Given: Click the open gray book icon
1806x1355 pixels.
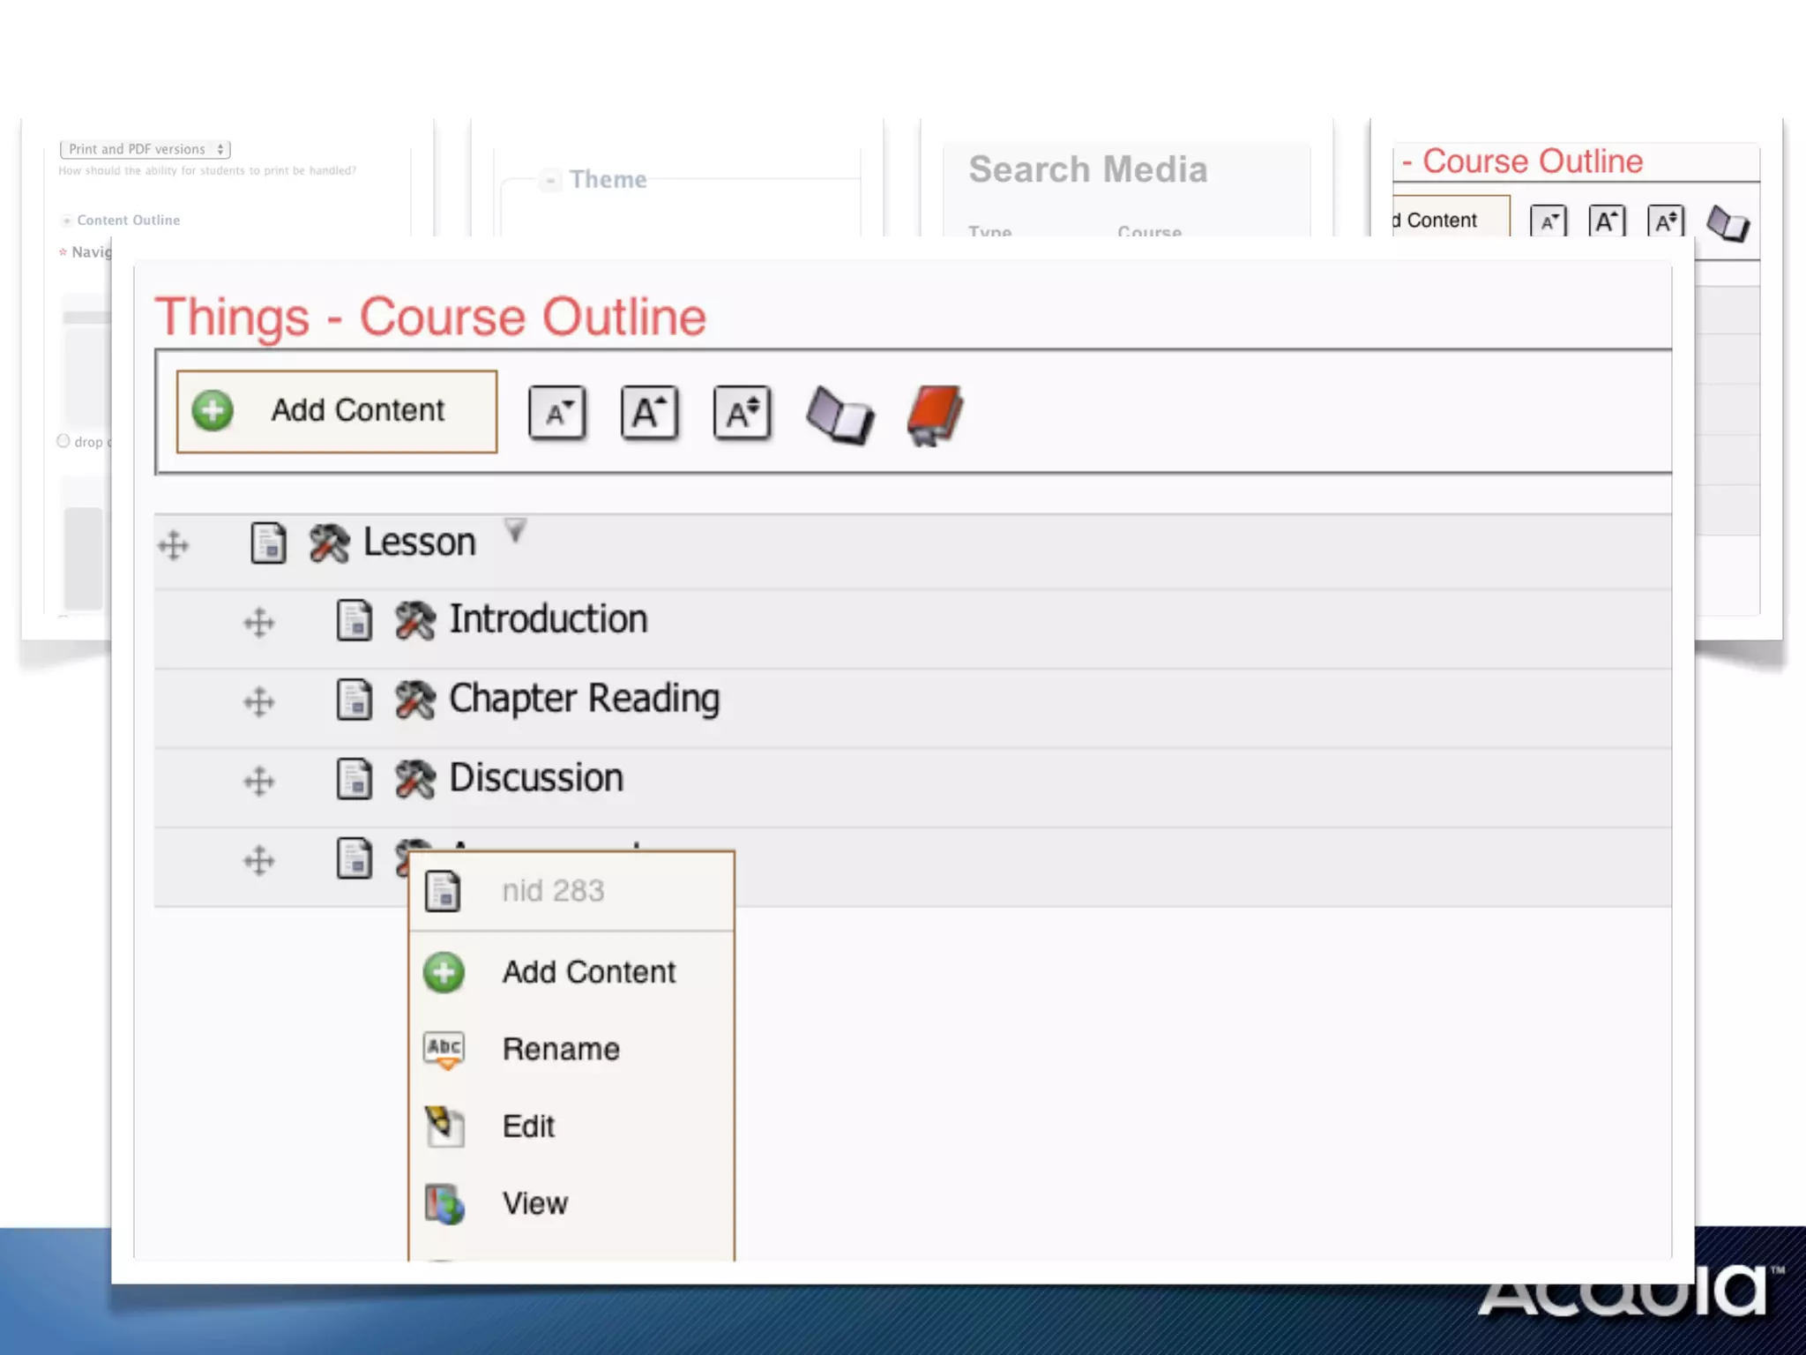Looking at the screenshot, I should pos(839,415).
